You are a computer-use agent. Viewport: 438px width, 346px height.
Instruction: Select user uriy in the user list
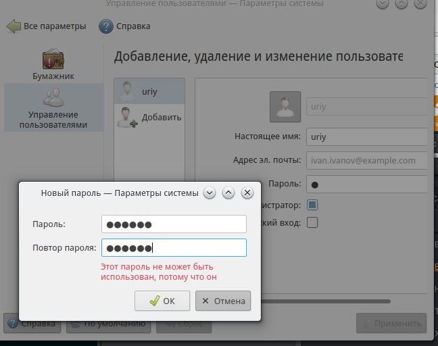pyautogui.click(x=149, y=91)
